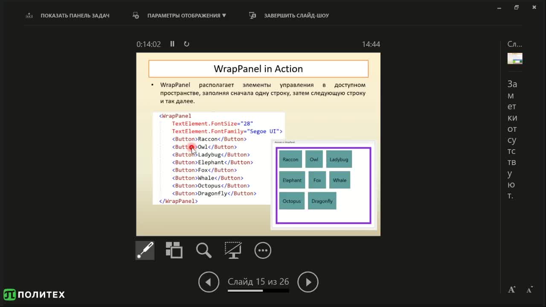This screenshot has height=307, width=546.
Task: Pause the presentation timer
Action: click(x=172, y=44)
